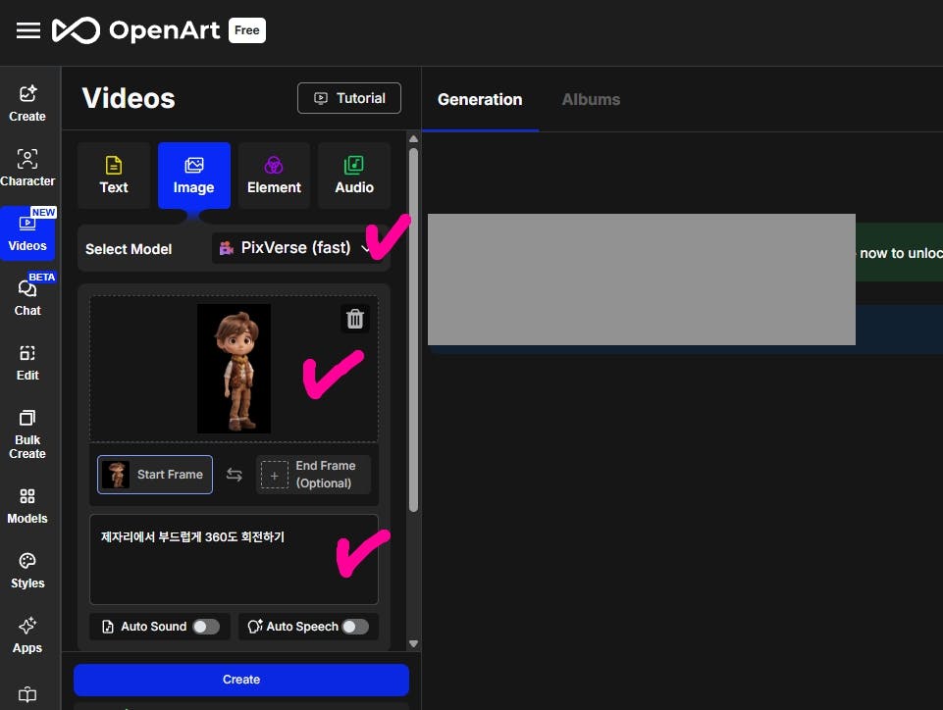Open Chat in the sidebar

coord(27,297)
